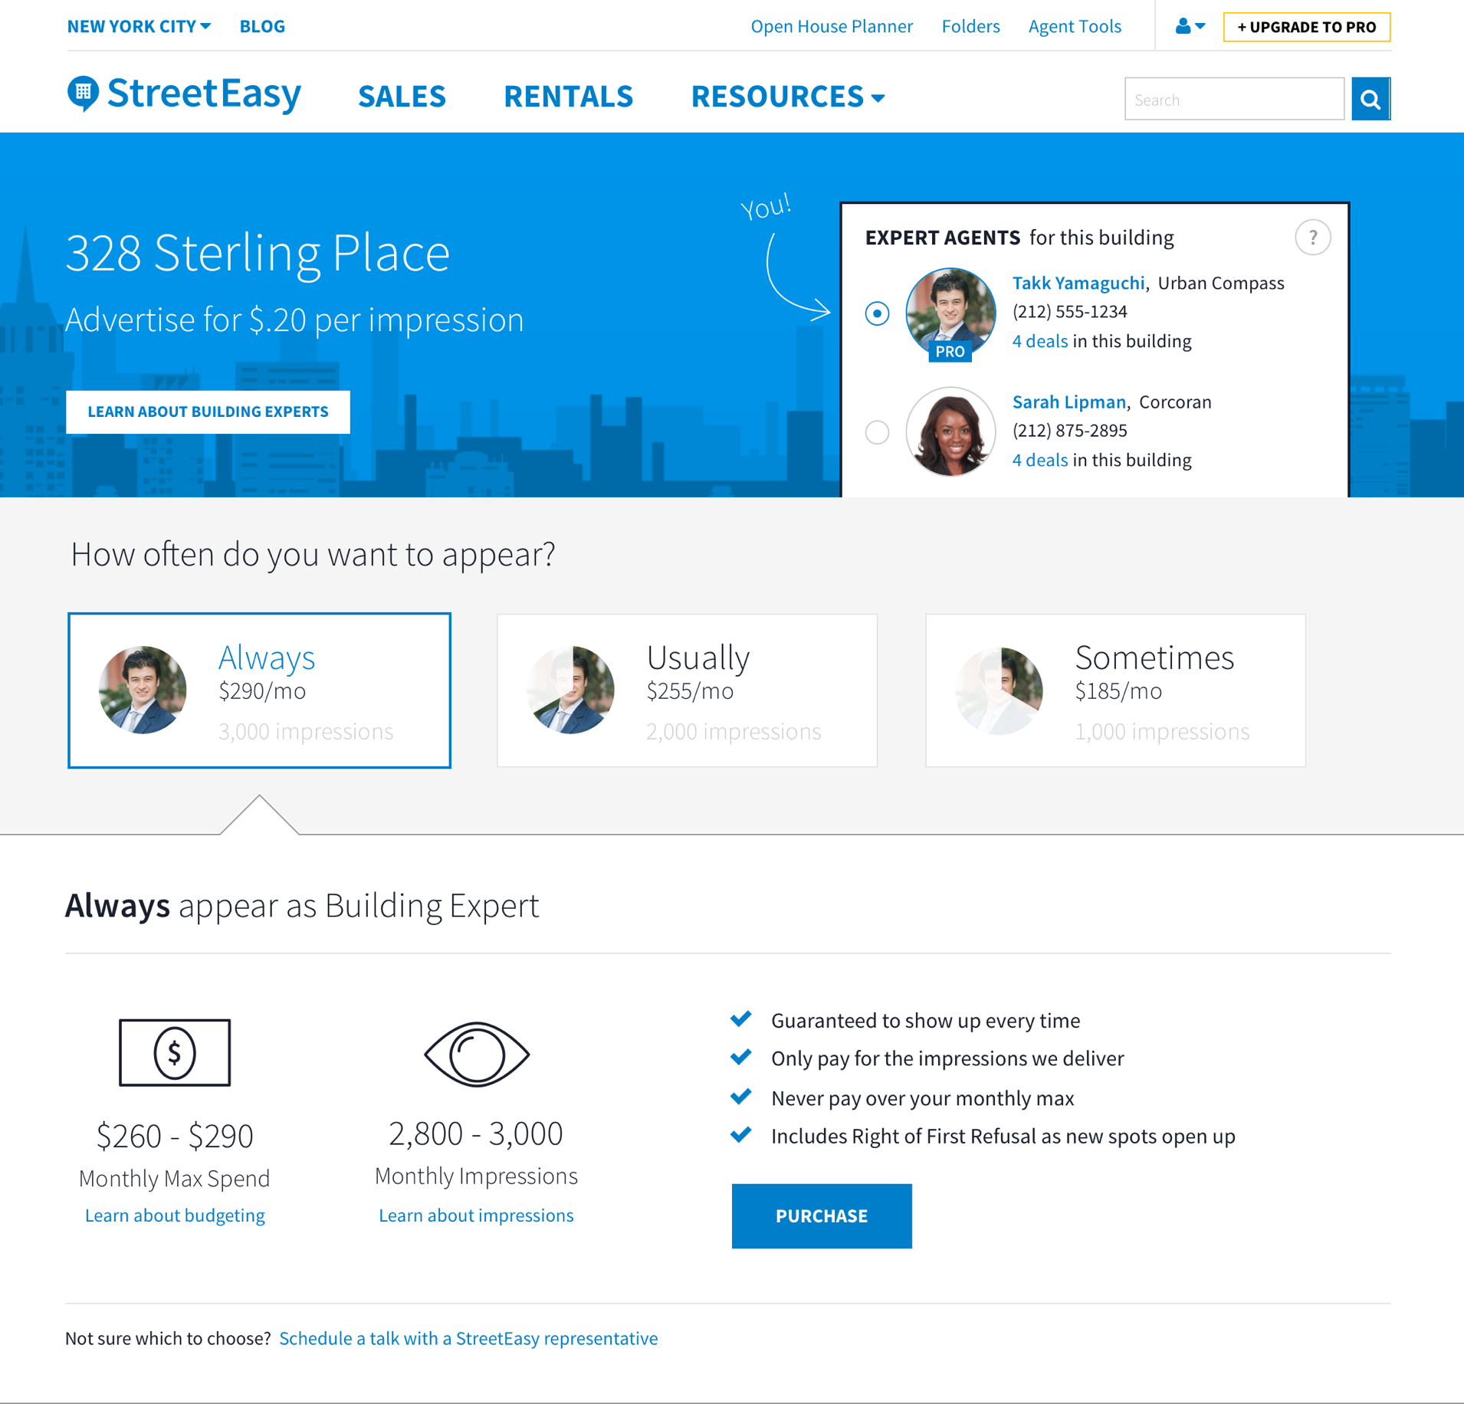Select the Always $290/mo plan card
Screen dimensions: 1464x1404
click(x=259, y=691)
